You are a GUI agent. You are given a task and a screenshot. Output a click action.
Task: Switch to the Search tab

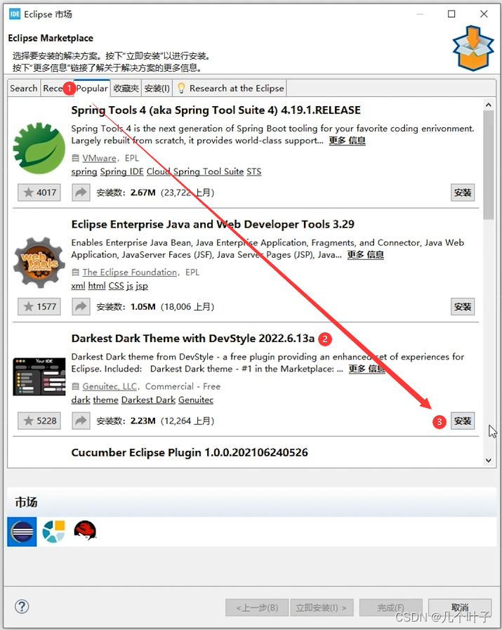(x=24, y=88)
